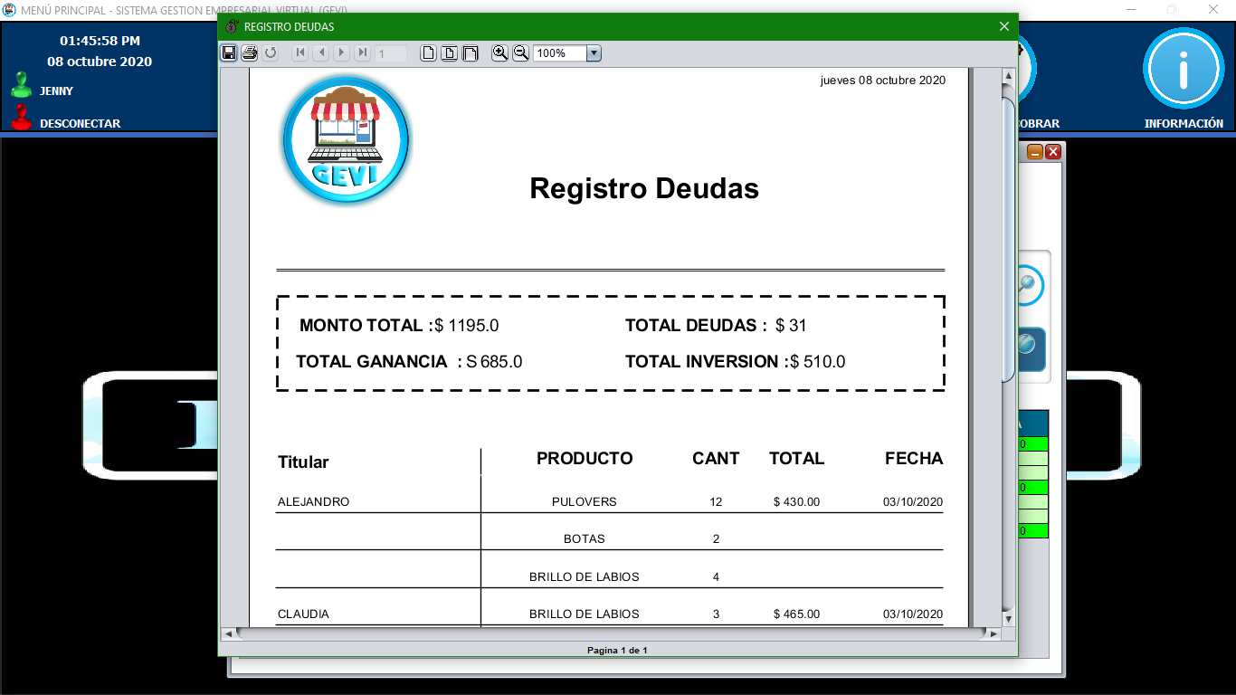Go to the first page of the report
The image size is (1236, 695).
point(299,53)
